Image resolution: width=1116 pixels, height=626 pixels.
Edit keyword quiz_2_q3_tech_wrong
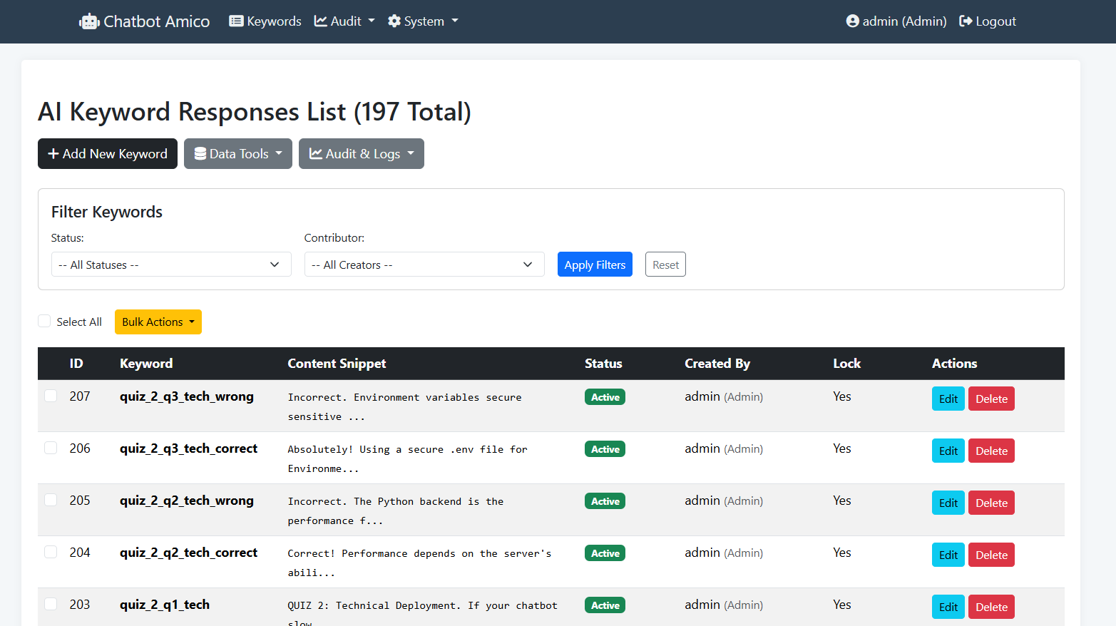948,399
